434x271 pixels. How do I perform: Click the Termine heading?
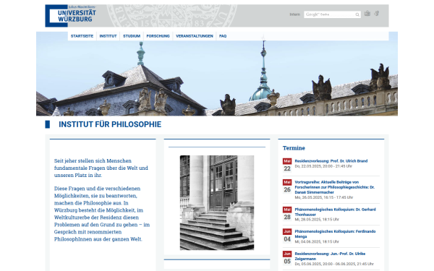point(294,148)
